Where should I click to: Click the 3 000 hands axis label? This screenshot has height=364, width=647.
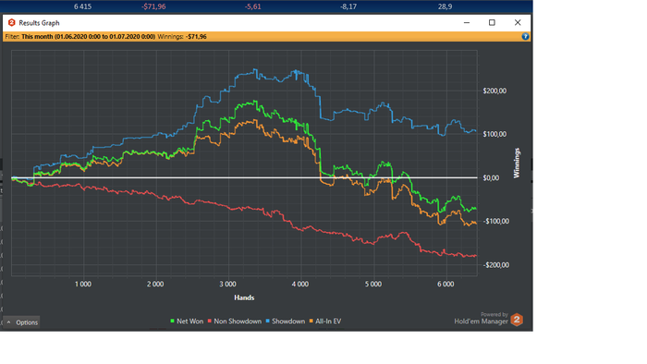click(x=227, y=284)
